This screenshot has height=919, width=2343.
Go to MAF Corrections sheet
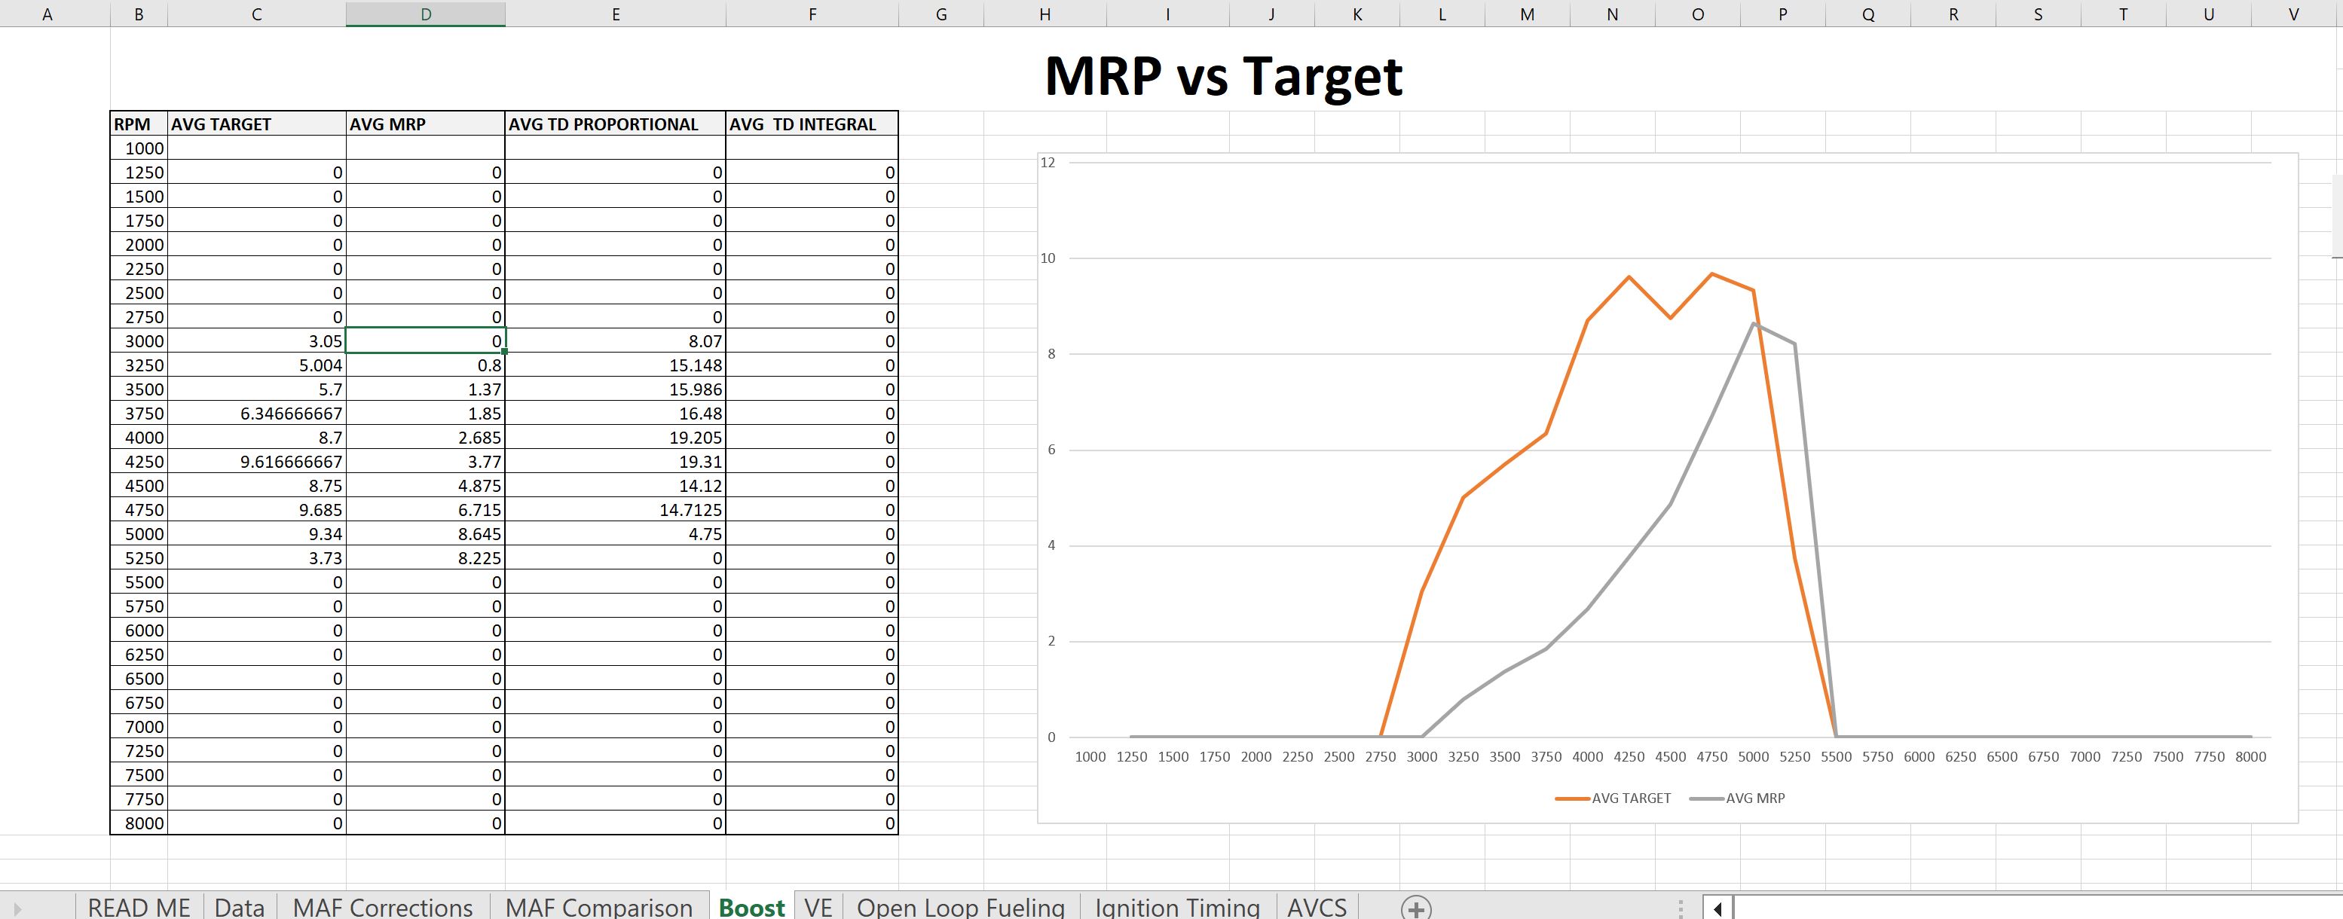coord(382,907)
